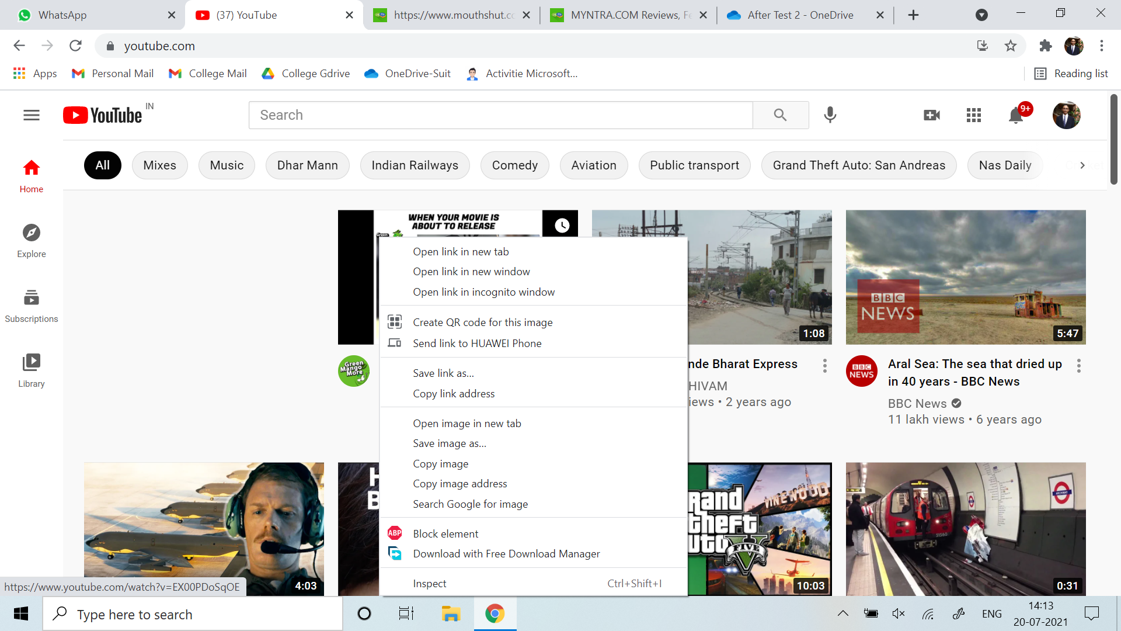
Task: Click the search magnifier button
Action: point(780,115)
